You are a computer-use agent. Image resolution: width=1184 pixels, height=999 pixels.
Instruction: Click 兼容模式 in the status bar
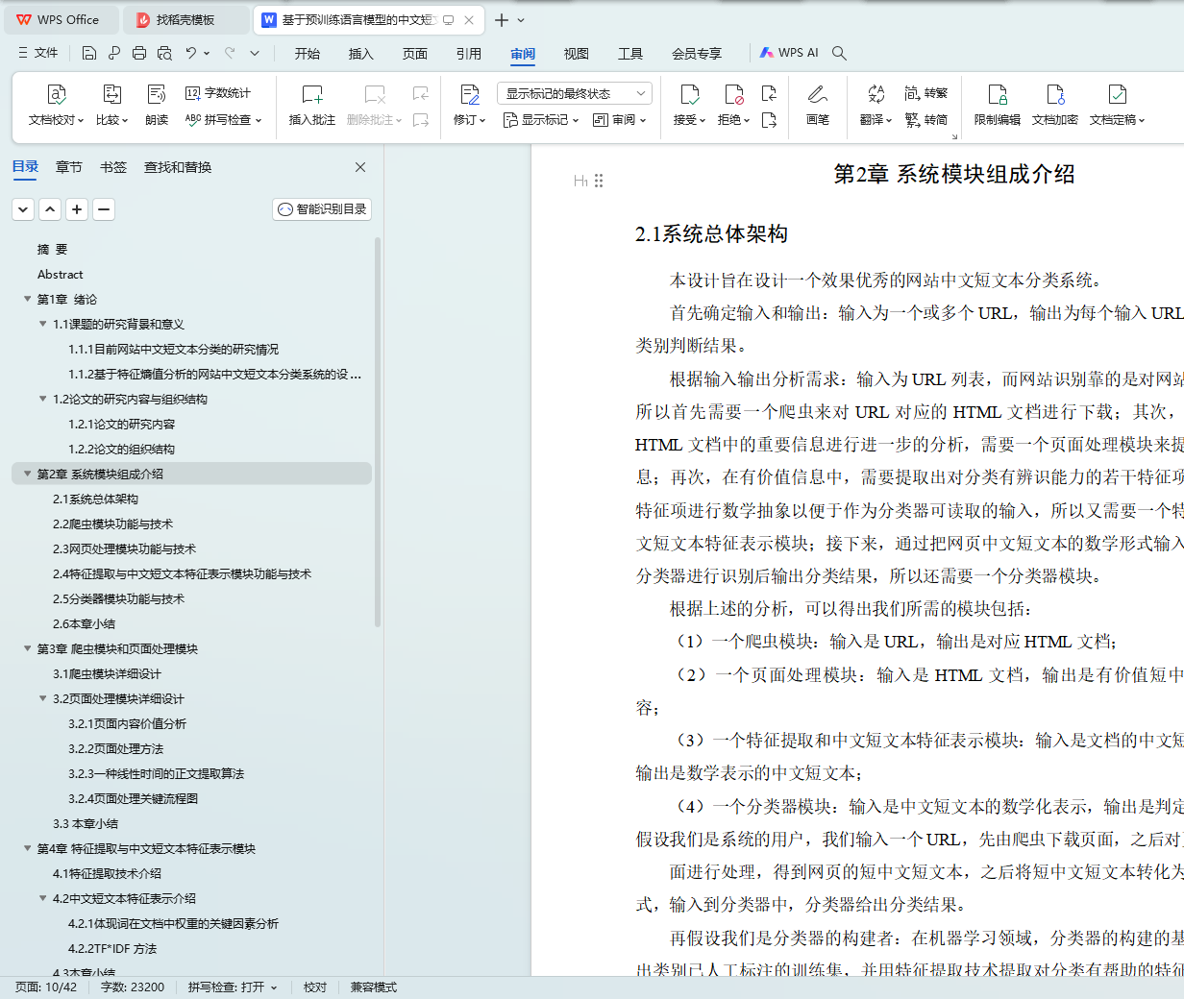click(374, 987)
